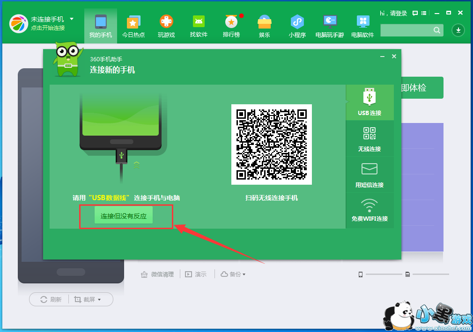
Task: Open the feedback message icon
Action: (x=415, y=13)
